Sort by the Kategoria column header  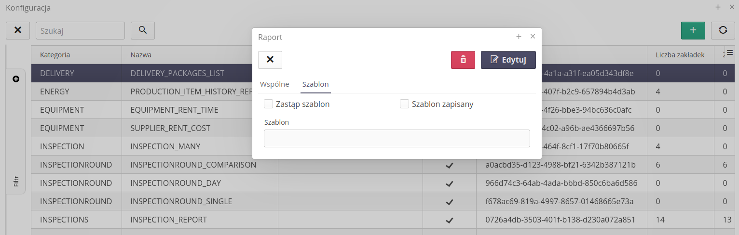pyautogui.click(x=55, y=55)
